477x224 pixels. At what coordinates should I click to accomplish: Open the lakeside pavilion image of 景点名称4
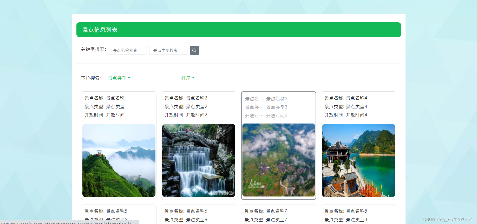(358, 160)
